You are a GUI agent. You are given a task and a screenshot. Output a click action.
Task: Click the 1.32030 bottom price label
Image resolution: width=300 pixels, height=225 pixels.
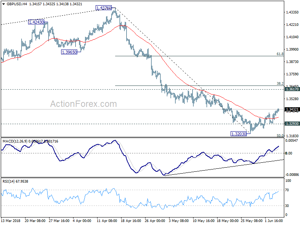239,134
